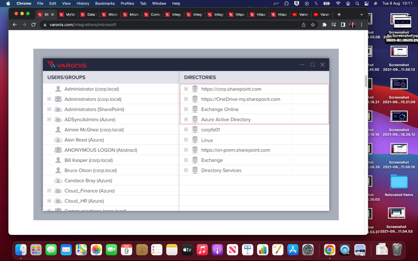Expand the https://on-prem.sharepoint.com directory
The width and height of the screenshot is (418, 261).
coord(186,150)
